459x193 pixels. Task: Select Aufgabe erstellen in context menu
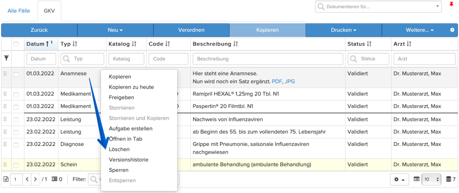[x=131, y=128]
